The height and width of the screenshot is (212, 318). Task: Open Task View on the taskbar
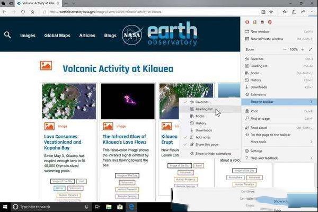pyautogui.click(x=98, y=207)
